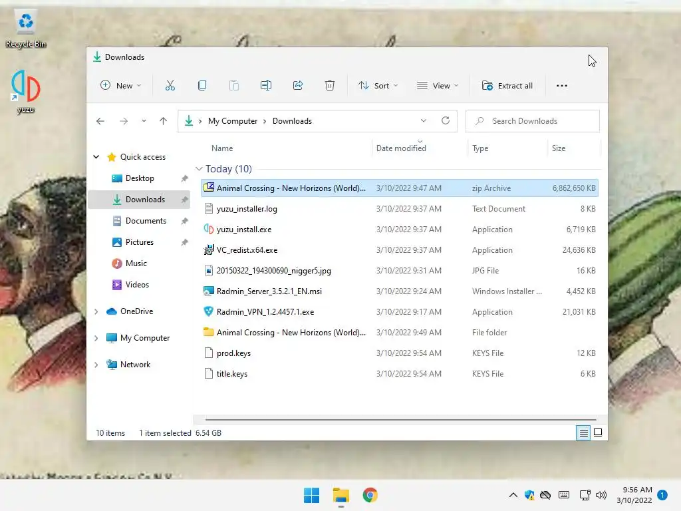Select the yuzu desktop shortcut
This screenshot has height=511, width=681.
coord(26,92)
